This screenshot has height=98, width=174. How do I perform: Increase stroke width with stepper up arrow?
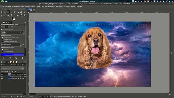pos(21,44)
